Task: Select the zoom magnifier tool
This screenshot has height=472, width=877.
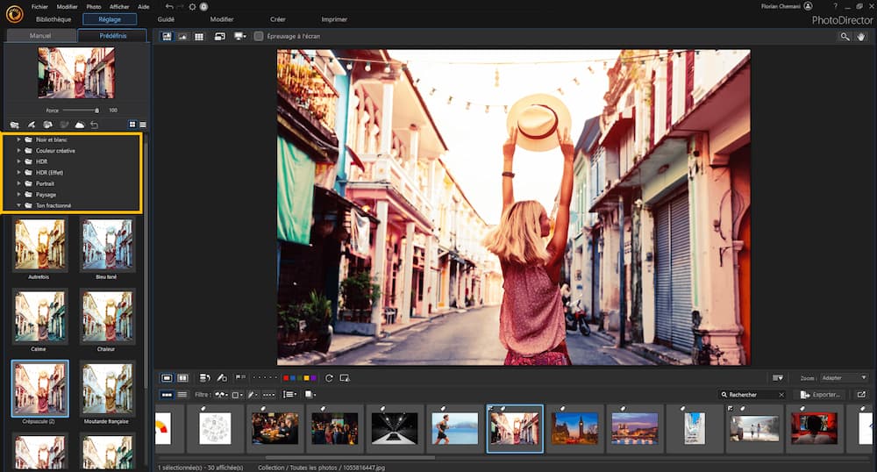Action: click(x=845, y=36)
